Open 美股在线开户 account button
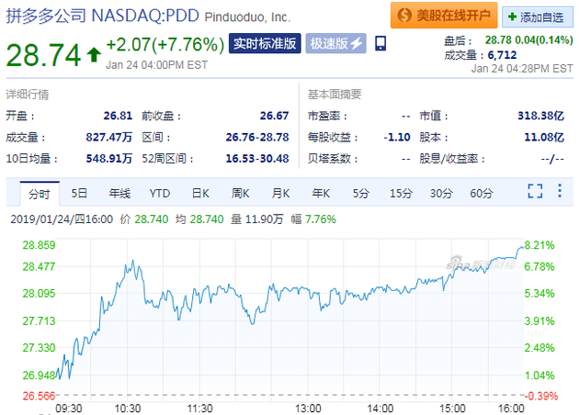Viewport: 579px width, 415px height. tap(444, 16)
